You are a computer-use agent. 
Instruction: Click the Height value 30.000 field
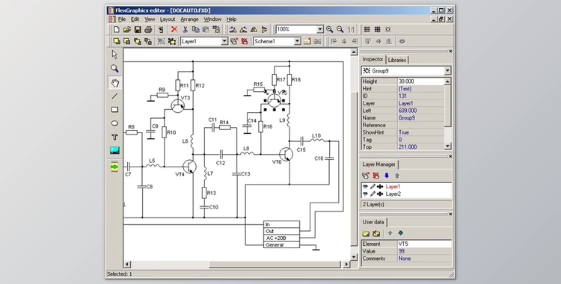420,81
